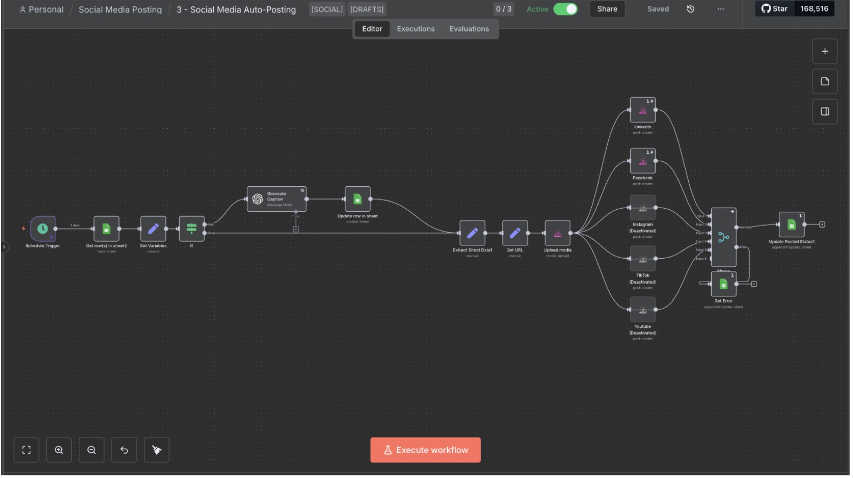Click the Execute workflow button

coord(425,450)
